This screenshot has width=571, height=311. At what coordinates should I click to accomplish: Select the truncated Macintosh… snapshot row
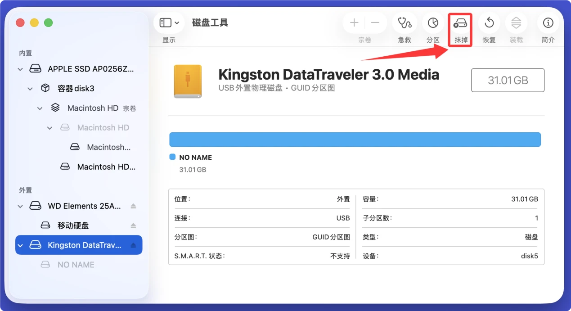[x=79, y=147]
